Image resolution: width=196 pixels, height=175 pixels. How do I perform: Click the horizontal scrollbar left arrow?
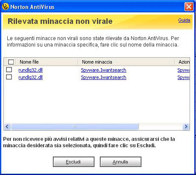7,126
